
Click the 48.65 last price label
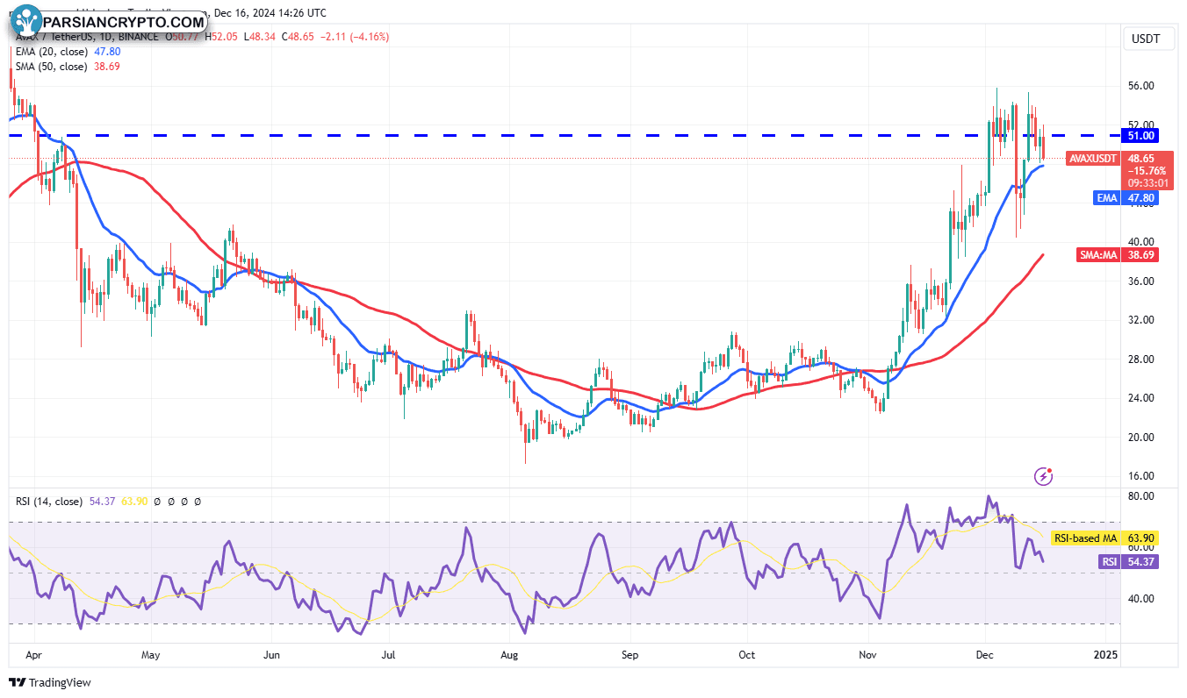click(x=1141, y=159)
